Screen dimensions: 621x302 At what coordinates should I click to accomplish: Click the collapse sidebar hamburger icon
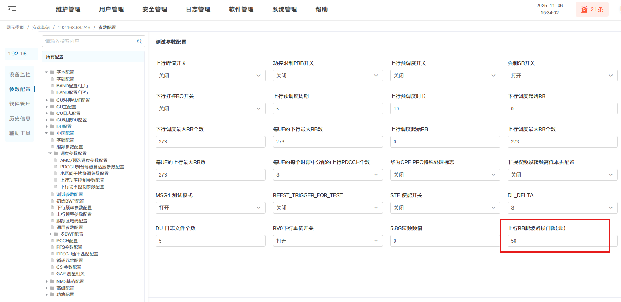tap(12, 10)
